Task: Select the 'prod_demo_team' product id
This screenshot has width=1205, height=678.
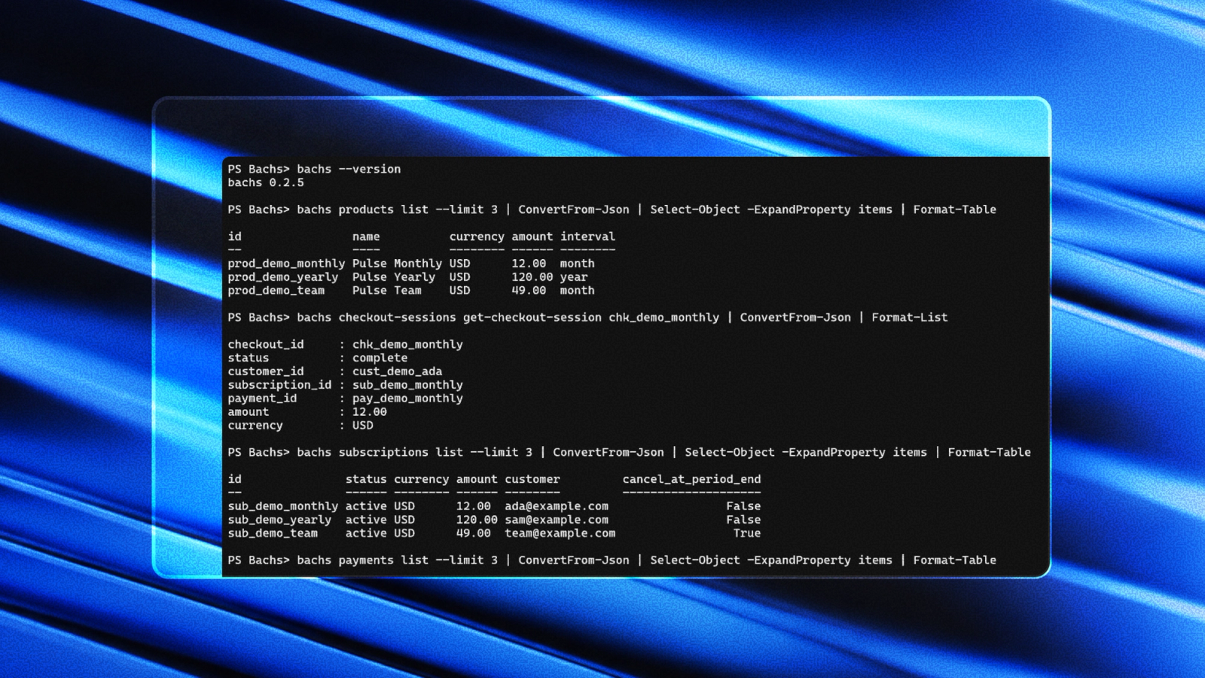Action: pyautogui.click(x=276, y=291)
